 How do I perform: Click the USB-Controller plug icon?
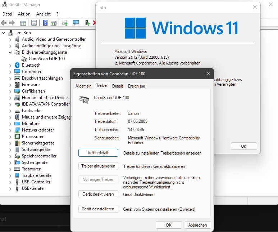pos(17,182)
